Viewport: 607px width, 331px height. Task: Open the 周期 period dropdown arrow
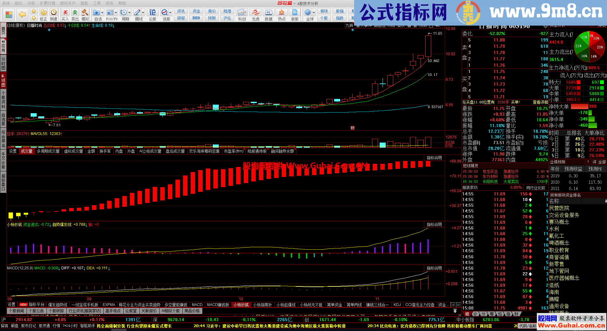click(x=130, y=13)
